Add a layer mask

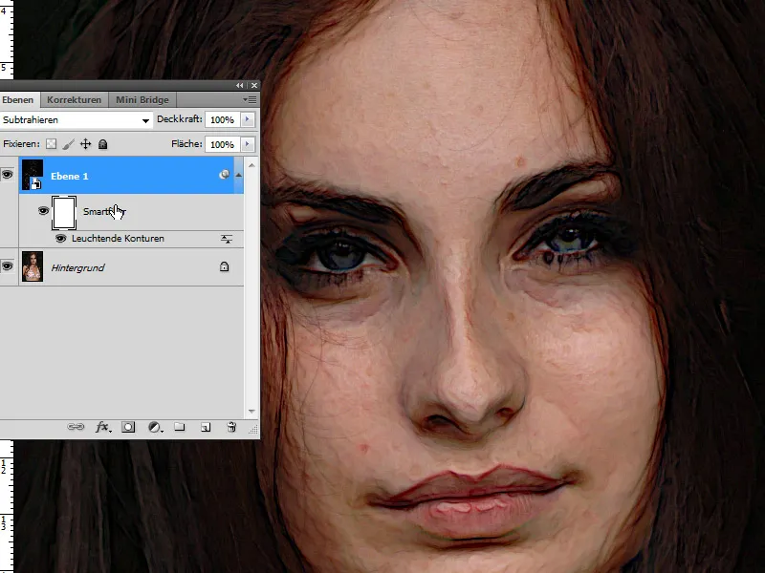point(129,427)
